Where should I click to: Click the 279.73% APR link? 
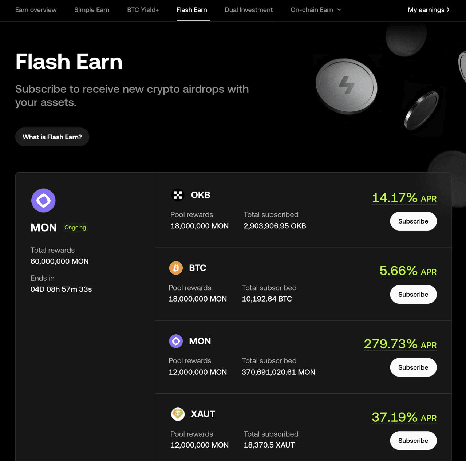(x=400, y=344)
